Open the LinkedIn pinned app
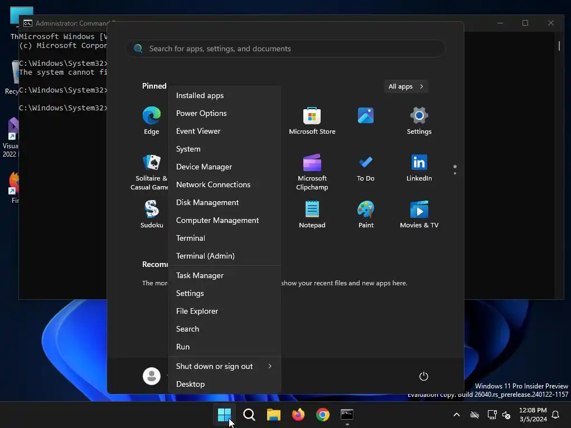Screen dimensions: 571x428 [x=419, y=168]
